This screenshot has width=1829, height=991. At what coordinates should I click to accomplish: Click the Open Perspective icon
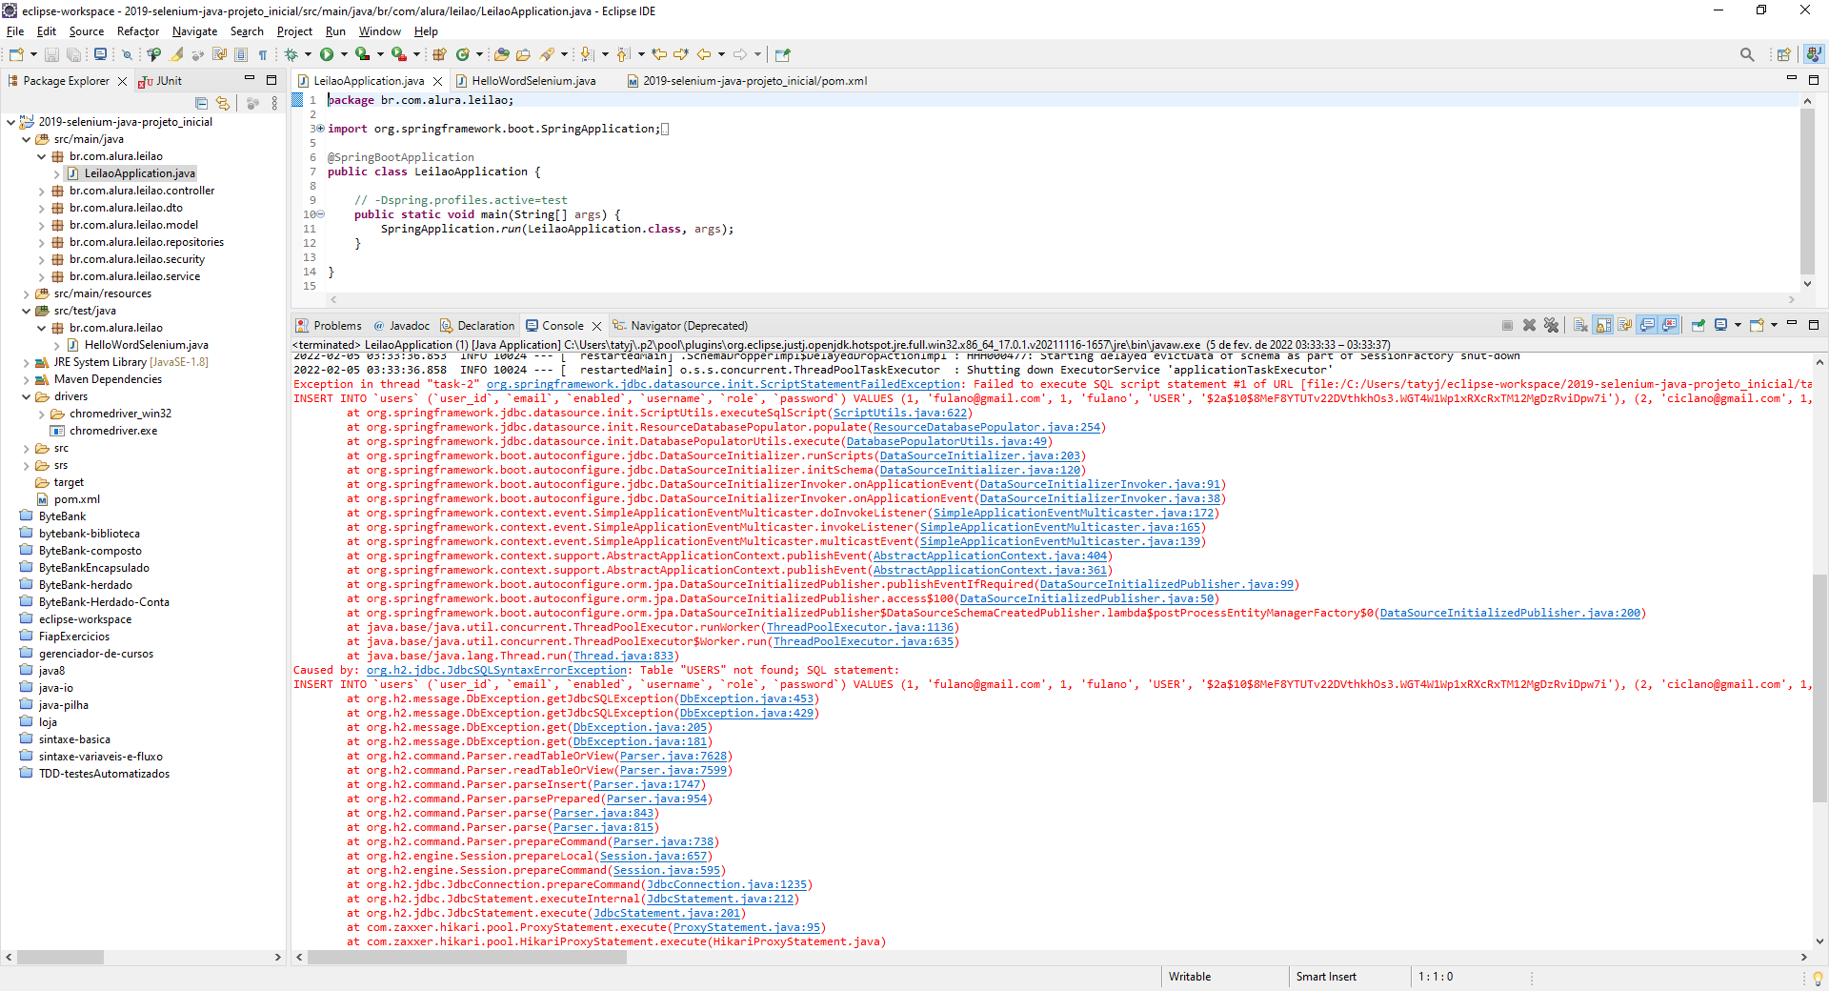coord(1783,54)
